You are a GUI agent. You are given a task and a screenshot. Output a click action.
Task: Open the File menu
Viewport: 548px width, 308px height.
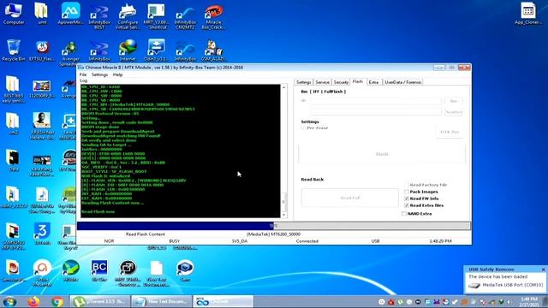tap(83, 74)
